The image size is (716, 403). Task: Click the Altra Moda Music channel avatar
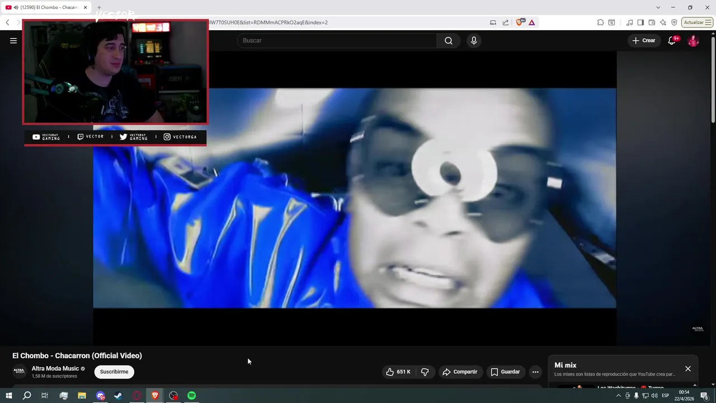pos(20,372)
